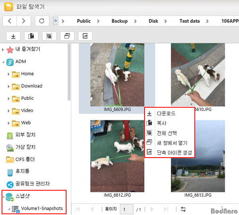
Task: Click Disk in the breadcrumb path
Action: point(153,21)
